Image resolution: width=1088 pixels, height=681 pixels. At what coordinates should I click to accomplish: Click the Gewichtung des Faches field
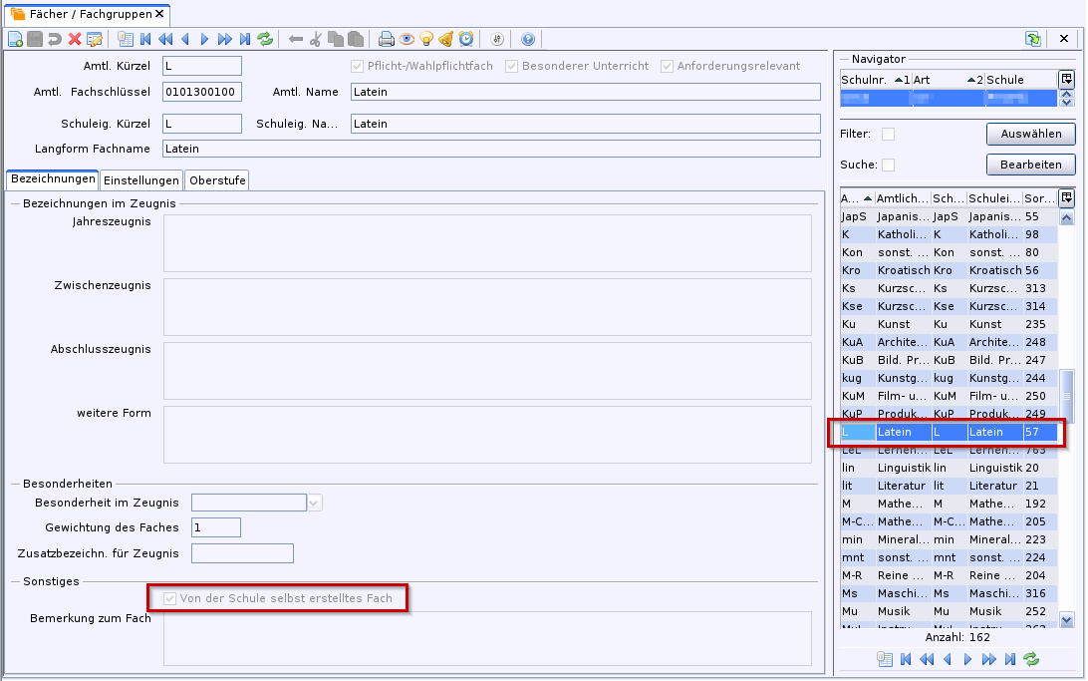point(216,527)
